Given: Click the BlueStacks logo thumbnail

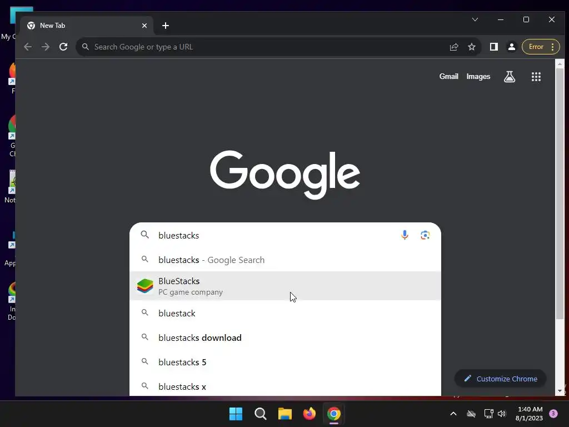Looking at the screenshot, I should click(x=145, y=286).
